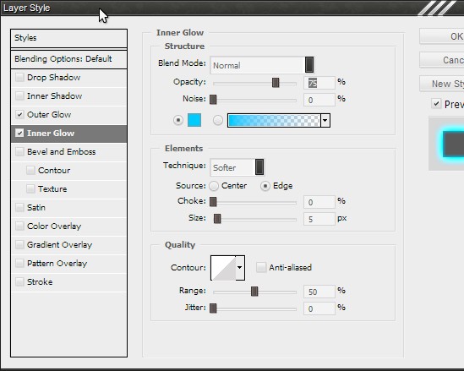Open the cyan glow color swatch

(194, 120)
